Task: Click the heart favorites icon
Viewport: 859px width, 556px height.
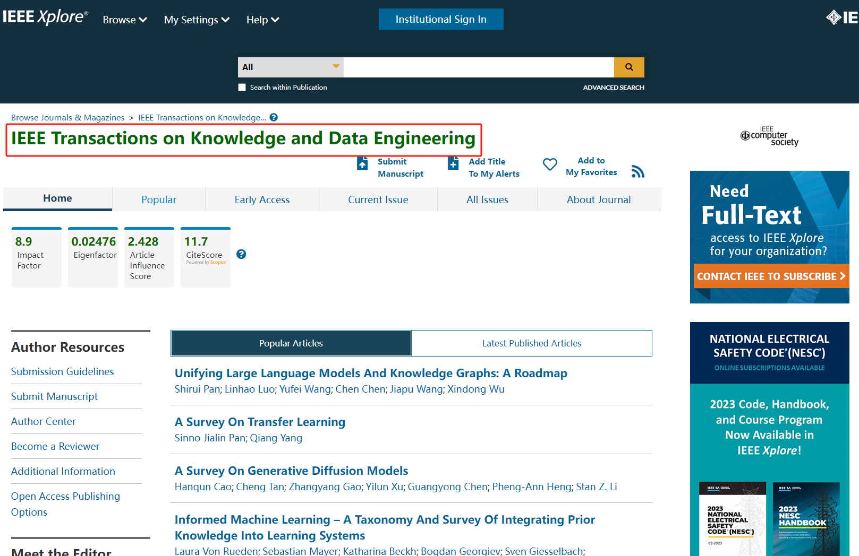Action: 550,164
